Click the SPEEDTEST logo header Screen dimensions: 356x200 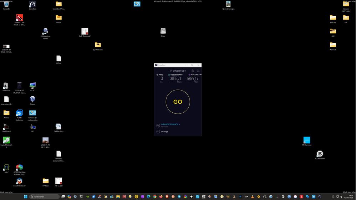click(178, 71)
